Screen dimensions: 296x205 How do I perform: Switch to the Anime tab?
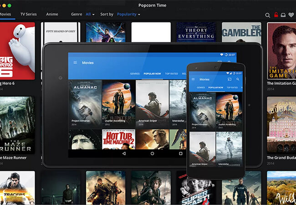tap(52, 14)
